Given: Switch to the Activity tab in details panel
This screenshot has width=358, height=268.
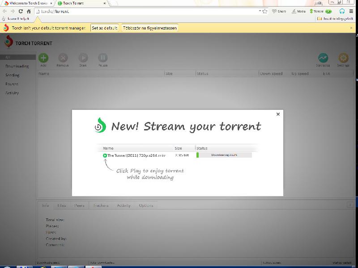Looking at the screenshot, I should pyautogui.click(x=124, y=205).
